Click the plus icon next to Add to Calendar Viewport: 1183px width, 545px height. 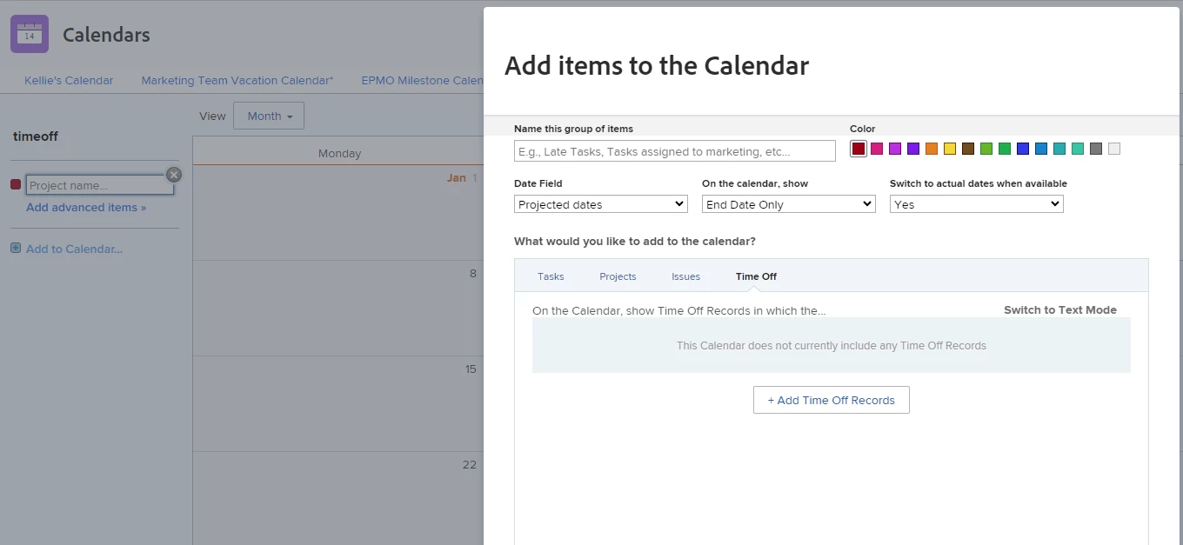pyautogui.click(x=16, y=249)
